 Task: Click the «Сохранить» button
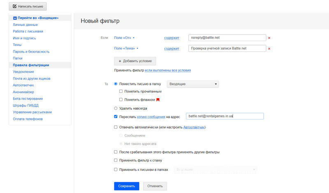click(127, 186)
